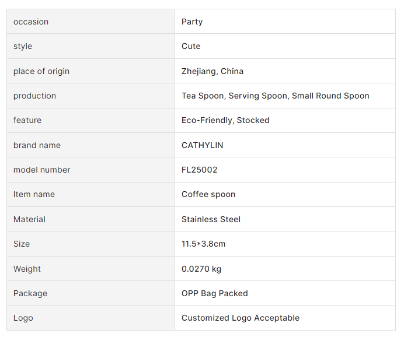Select the 'OPP Bag Packed' value

(214, 293)
